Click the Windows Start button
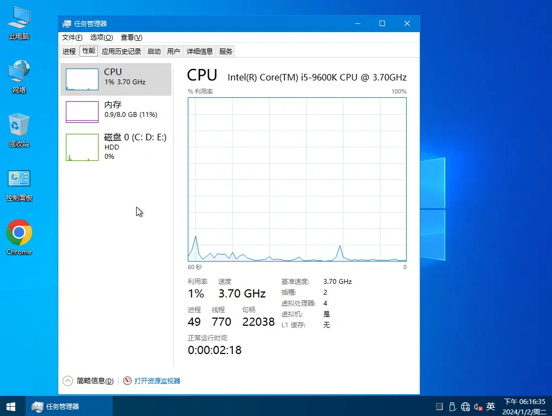This screenshot has width=552, height=416. [10, 406]
